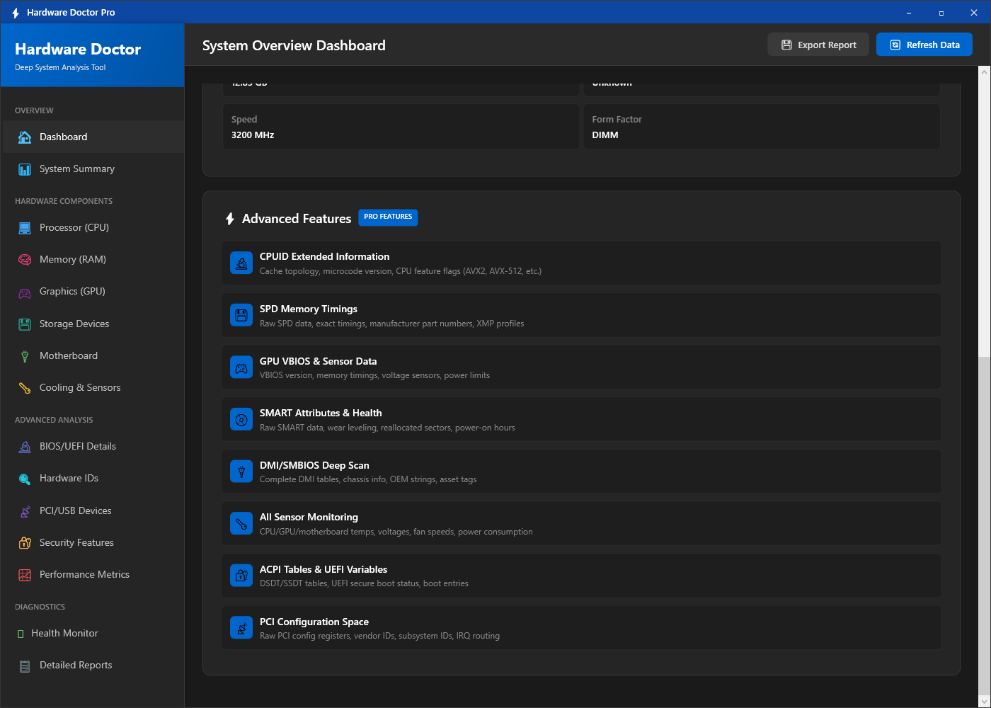Click the Health Monitor icon
Screen dimensions: 991x708
click(x=21, y=634)
